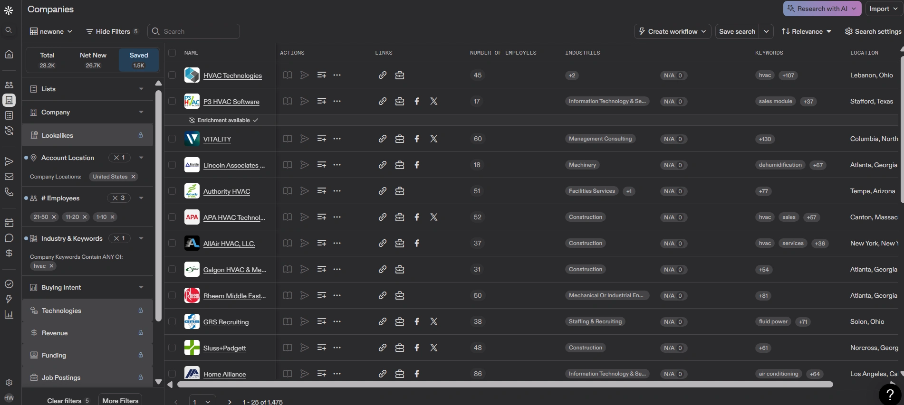Select the HVAC Technologies row checkbox
The width and height of the screenshot is (904, 405).
tap(172, 75)
